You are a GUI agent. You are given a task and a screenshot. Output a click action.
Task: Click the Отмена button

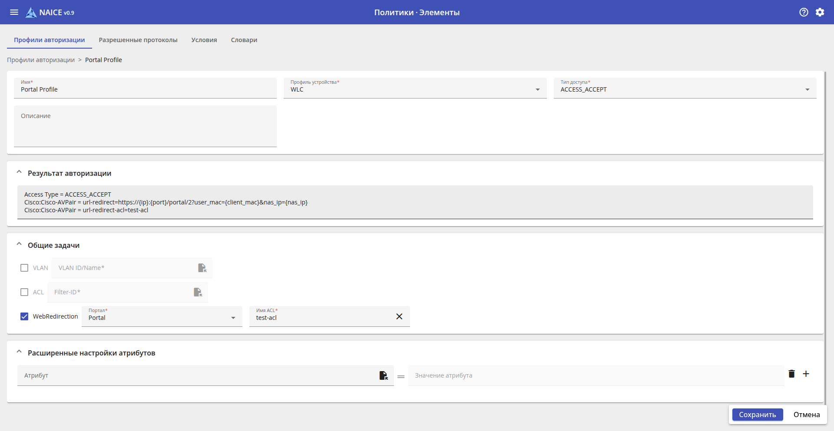(x=807, y=415)
